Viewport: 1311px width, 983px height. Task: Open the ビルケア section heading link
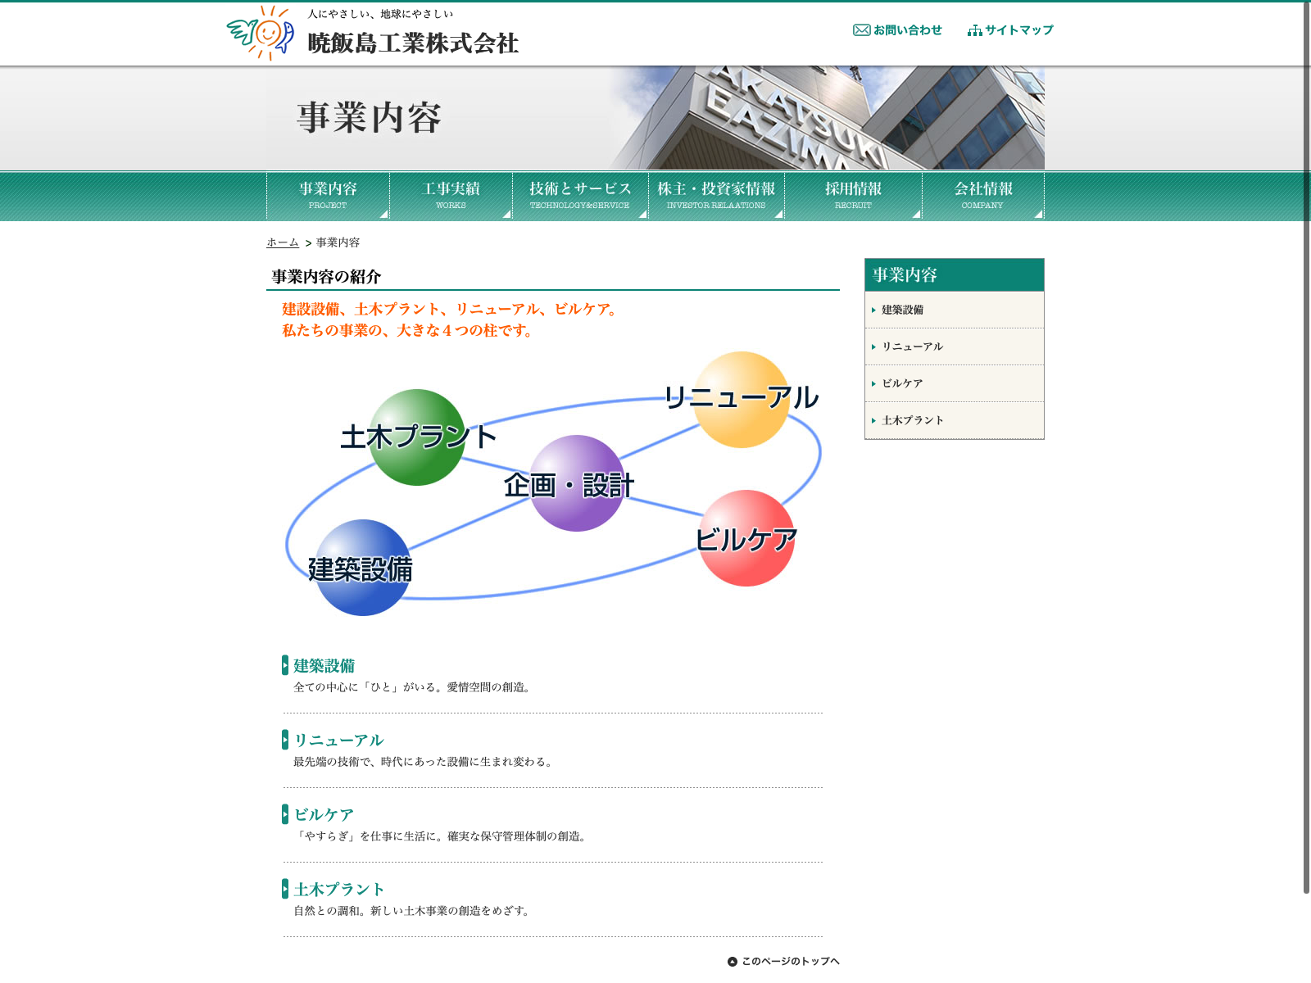pyautogui.click(x=324, y=814)
